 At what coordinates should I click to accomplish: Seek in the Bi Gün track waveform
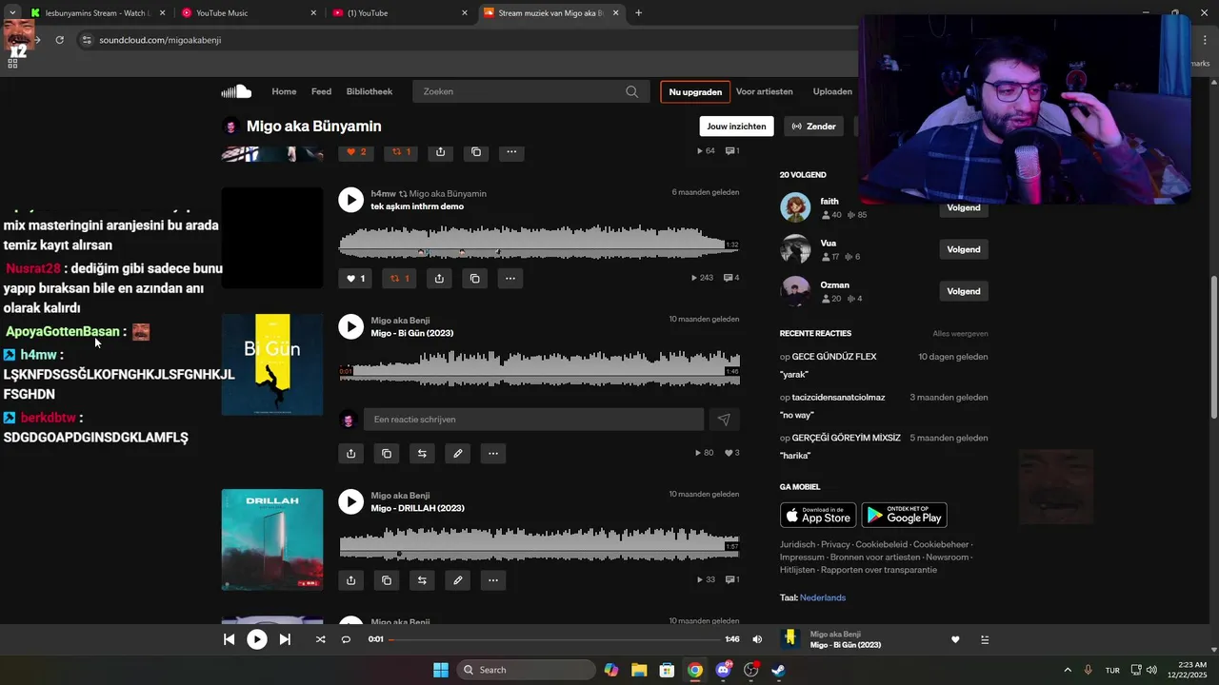pyautogui.click(x=539, y=368)
